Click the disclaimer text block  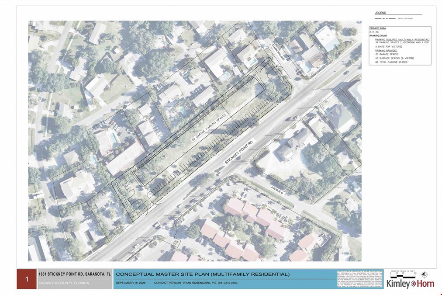360,279
